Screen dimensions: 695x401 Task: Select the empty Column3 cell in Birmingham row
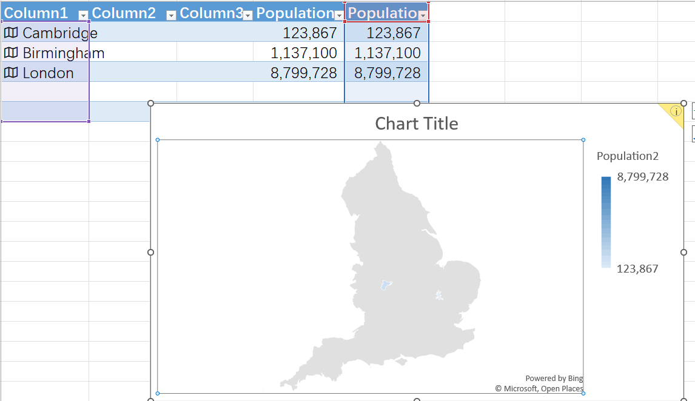pyautogui.click(x=215, y=51)
